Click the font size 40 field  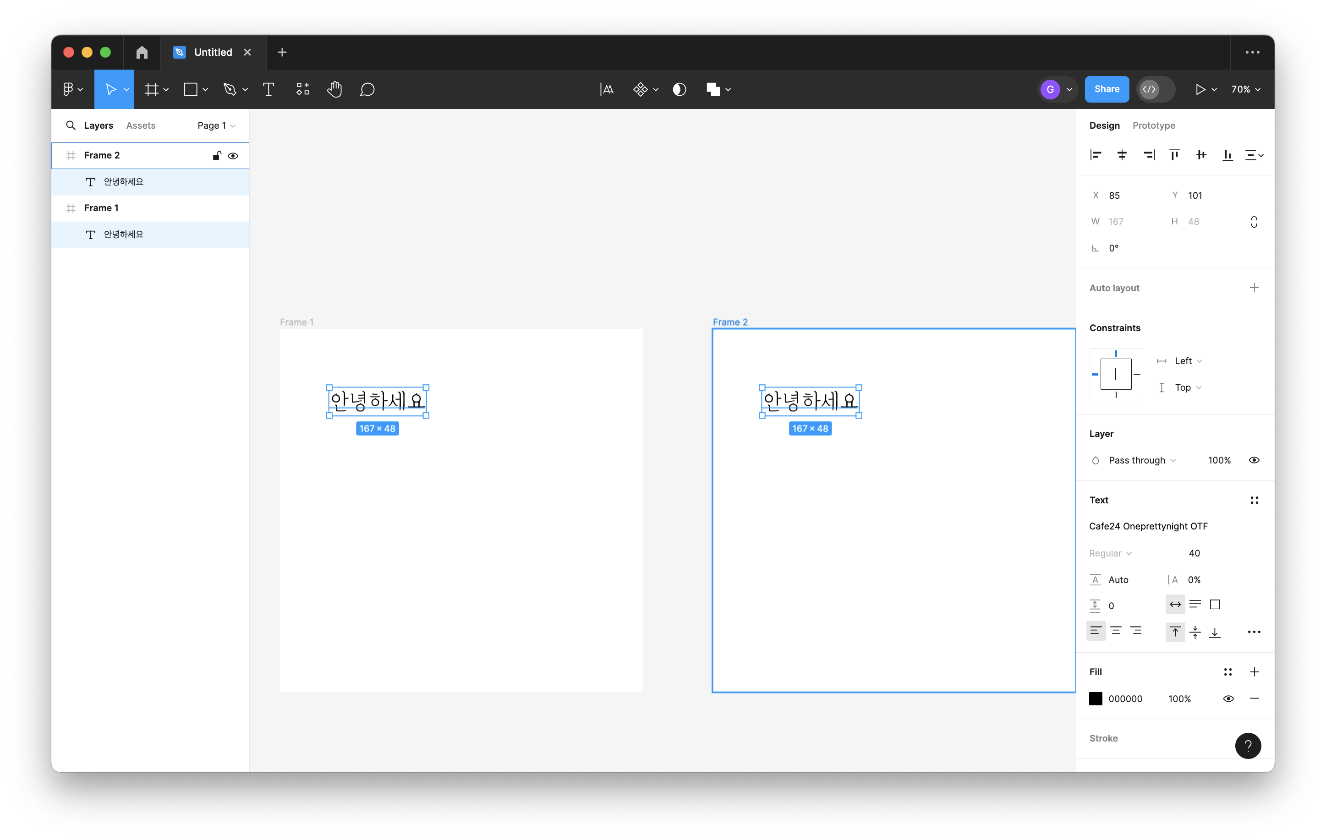(x=1194, y=553)
